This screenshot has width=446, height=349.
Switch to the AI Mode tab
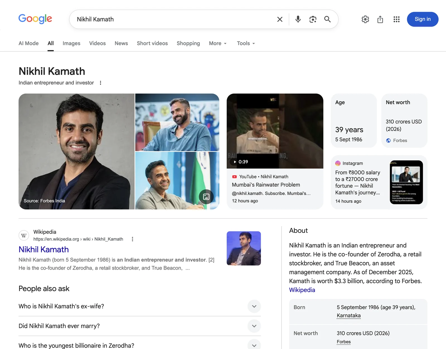(x=29, y=43)
